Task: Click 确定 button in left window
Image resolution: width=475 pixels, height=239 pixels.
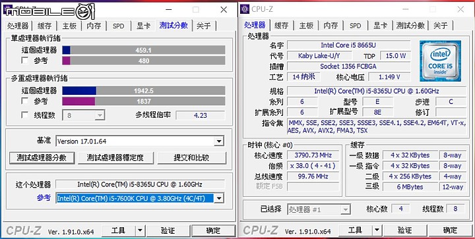Action: pos(214,231)
